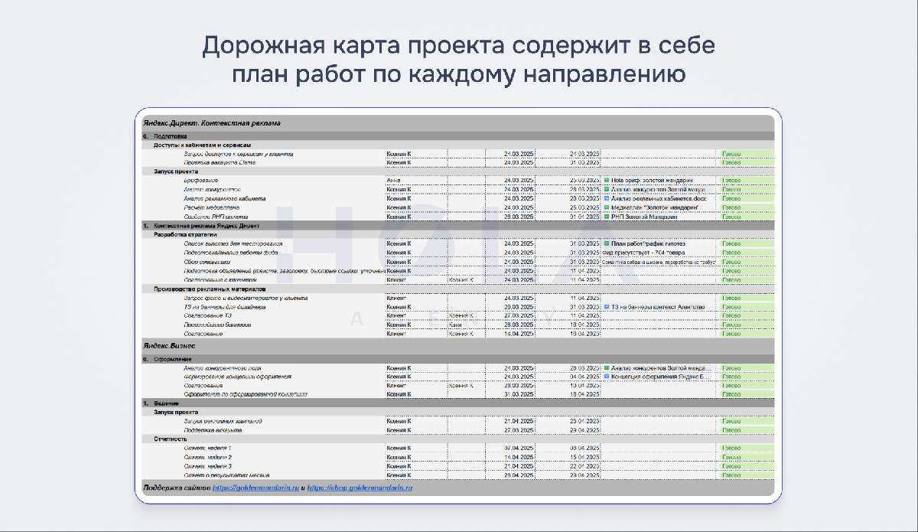This screenshot has height=532, width=918.
Task: Select "1. Контекстная реклама Яндекс Директ" section row
Action: pyautogui.click(x=458, y=226)
